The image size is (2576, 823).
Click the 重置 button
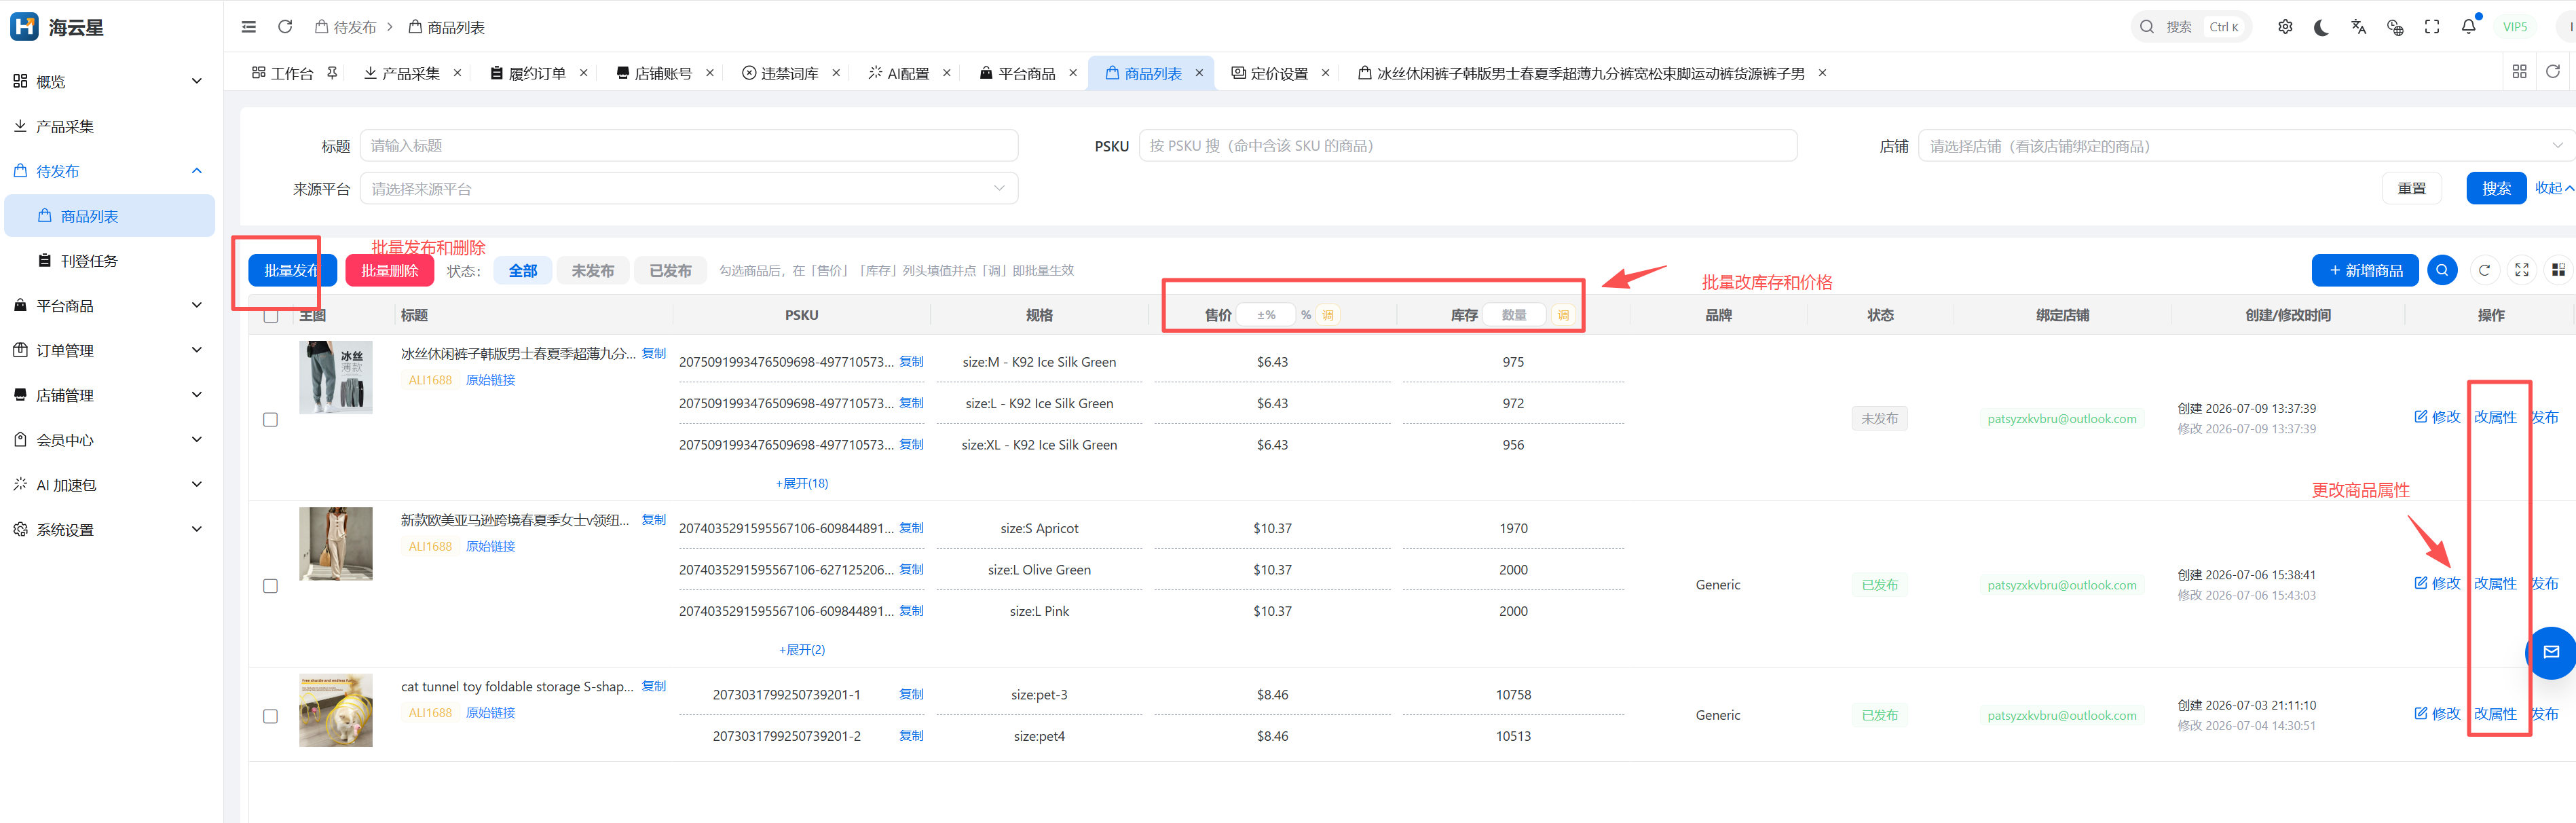point(2411,188)
